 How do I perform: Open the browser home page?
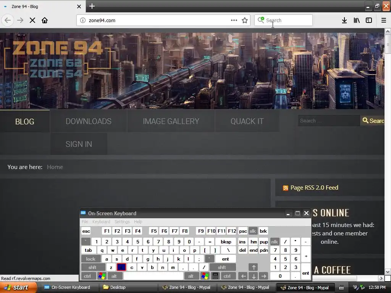click(45, 20)
